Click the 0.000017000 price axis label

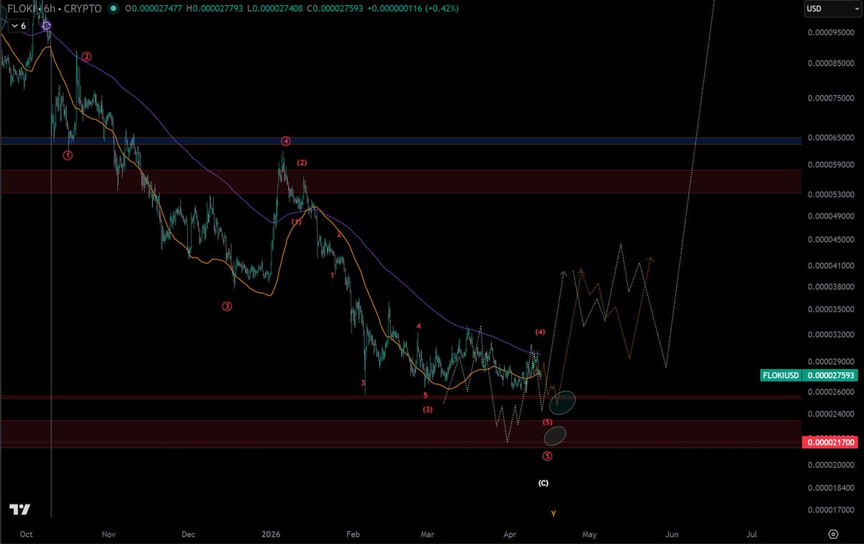click(831, 511)
